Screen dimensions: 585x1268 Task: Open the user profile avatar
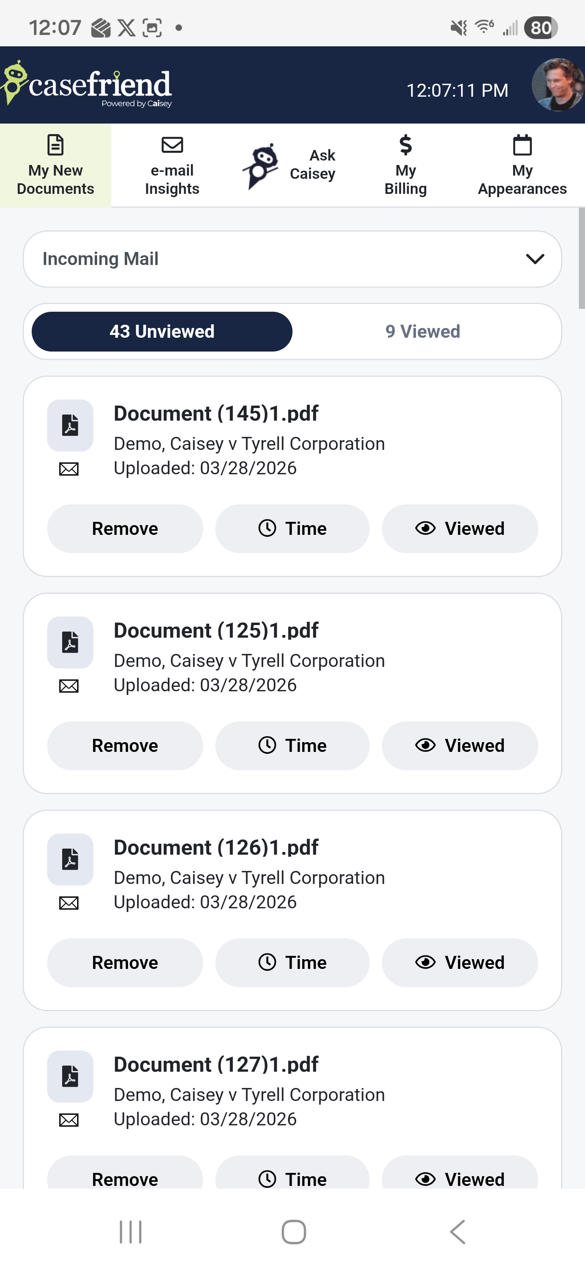coord(558,85)
